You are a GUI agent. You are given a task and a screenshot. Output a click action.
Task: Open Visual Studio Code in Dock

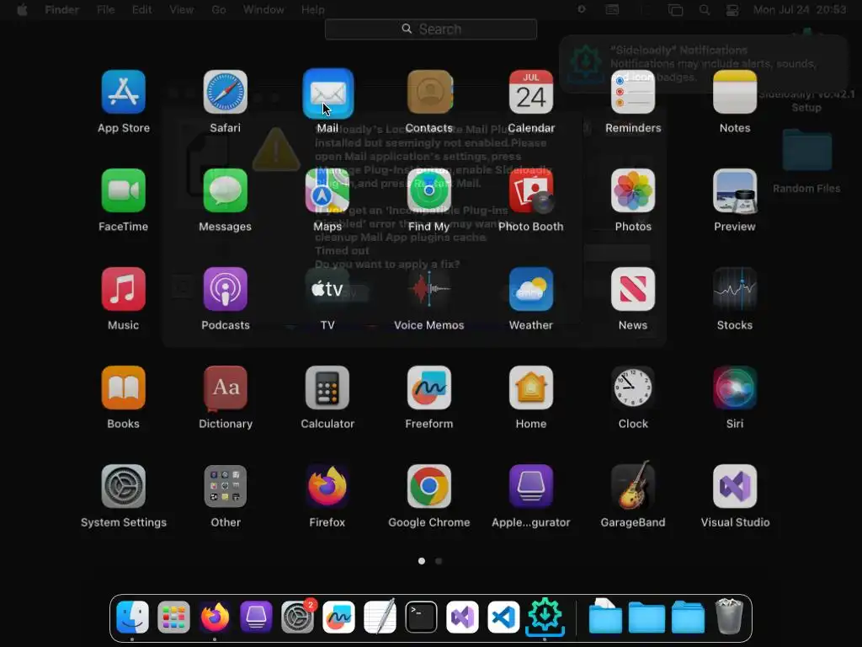[x=503, y=618]
